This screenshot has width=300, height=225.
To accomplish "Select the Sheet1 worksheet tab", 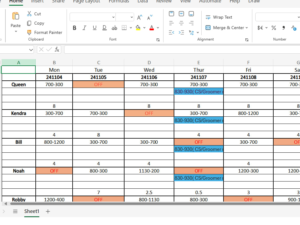I will point(31,211).
